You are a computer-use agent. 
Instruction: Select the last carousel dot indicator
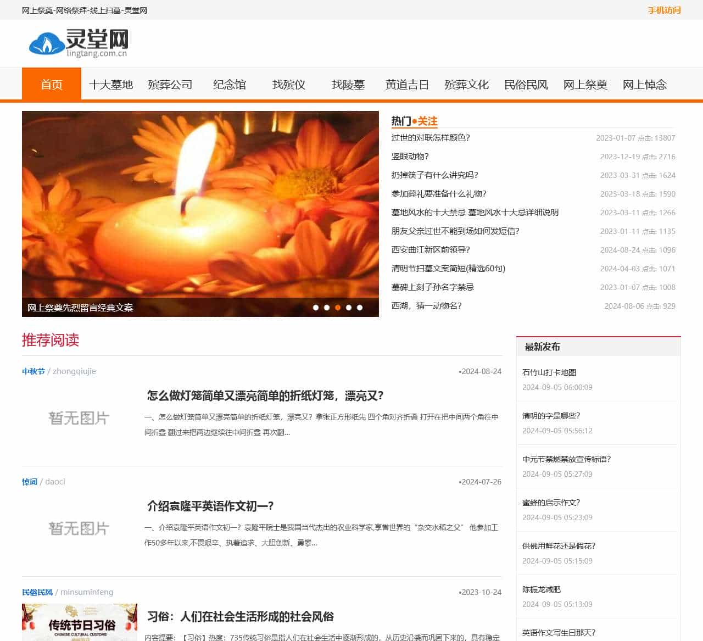click(360, 308)
